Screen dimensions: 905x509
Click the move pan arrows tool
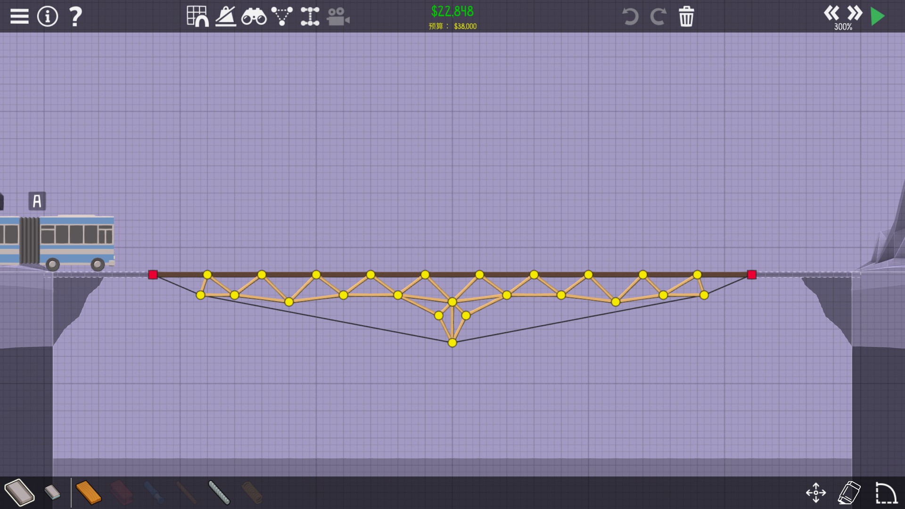click(816, 493)
